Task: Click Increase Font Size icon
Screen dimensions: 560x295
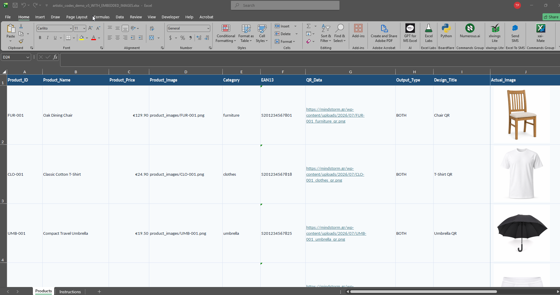Action: pyautogui.click(x=91, y=28)
